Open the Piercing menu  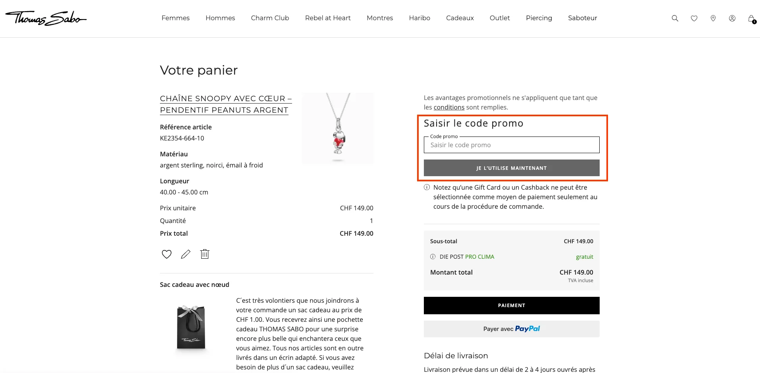pyautogui.click(x=539, y=18)
